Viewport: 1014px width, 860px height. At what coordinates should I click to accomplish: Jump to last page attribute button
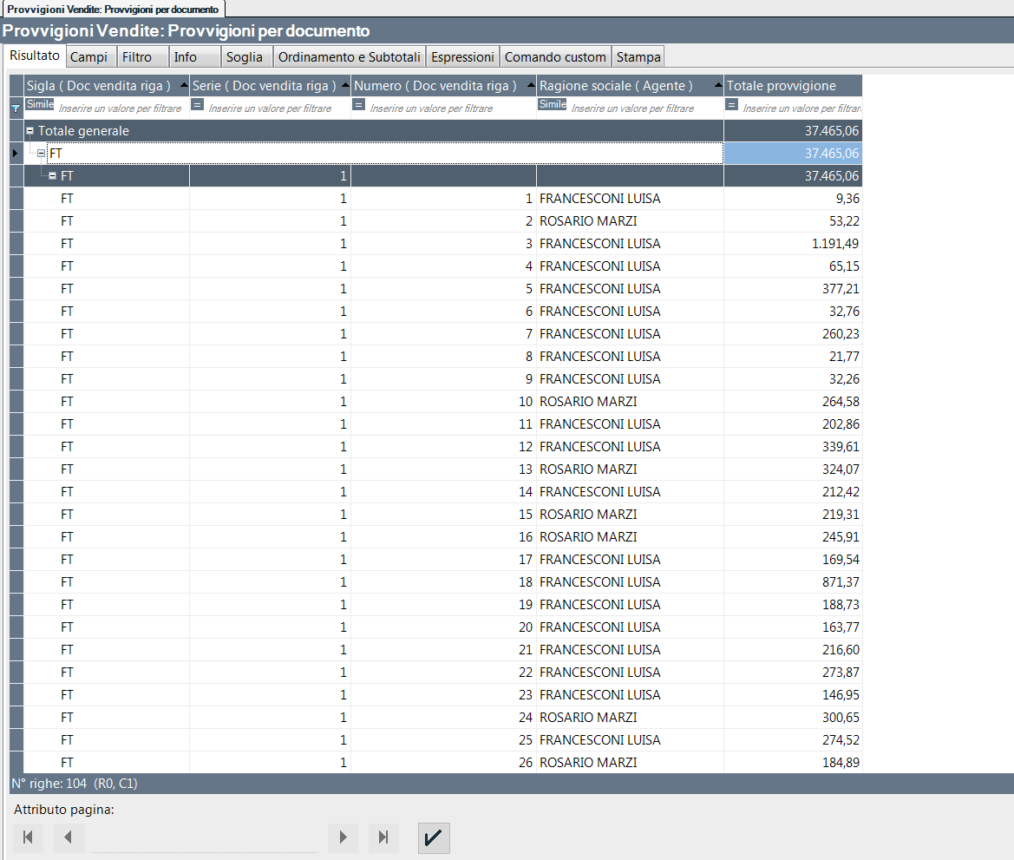383,837
